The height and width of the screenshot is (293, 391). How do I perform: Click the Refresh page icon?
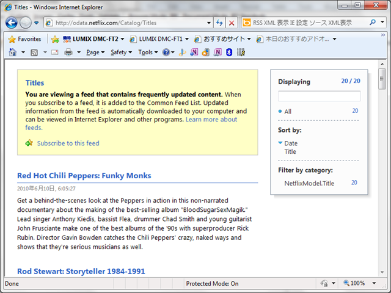point(219,23)
